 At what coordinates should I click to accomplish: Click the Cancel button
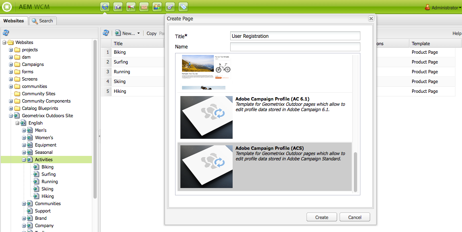(354, 217)
